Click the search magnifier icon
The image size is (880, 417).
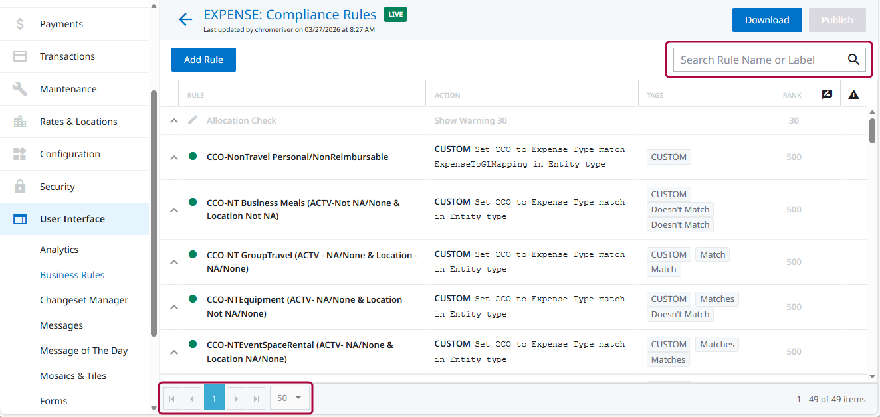coord(853,59)
